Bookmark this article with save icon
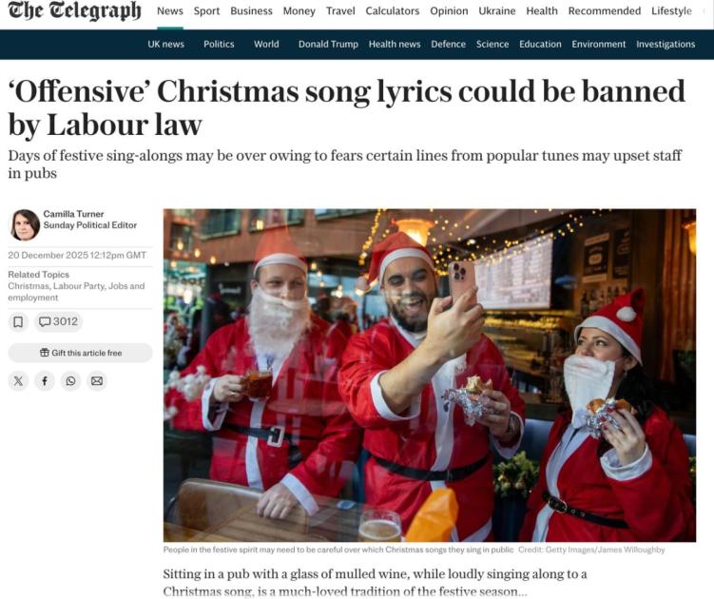Viewport: 714px width, 599px height. (18, 322)
